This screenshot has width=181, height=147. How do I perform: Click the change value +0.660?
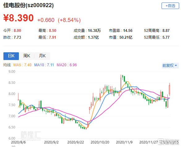click(46, 20)
